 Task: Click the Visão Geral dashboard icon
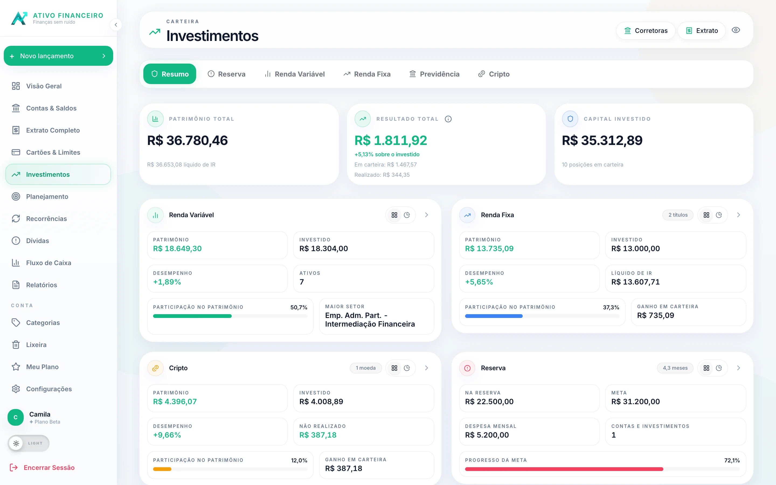pyautogui.click(x=16, y=86)
